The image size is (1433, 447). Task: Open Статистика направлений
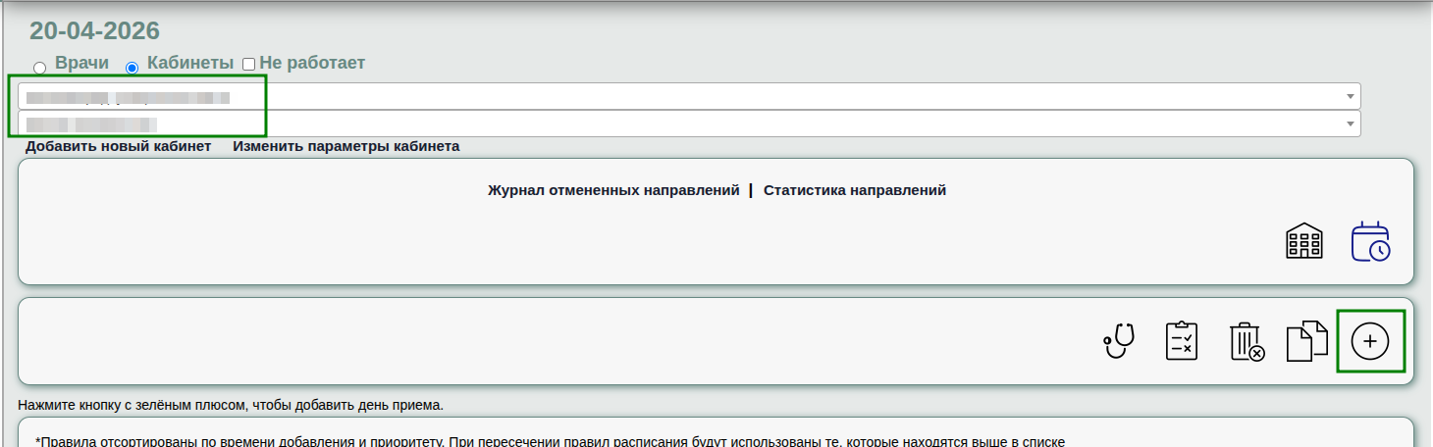(854, 191)
